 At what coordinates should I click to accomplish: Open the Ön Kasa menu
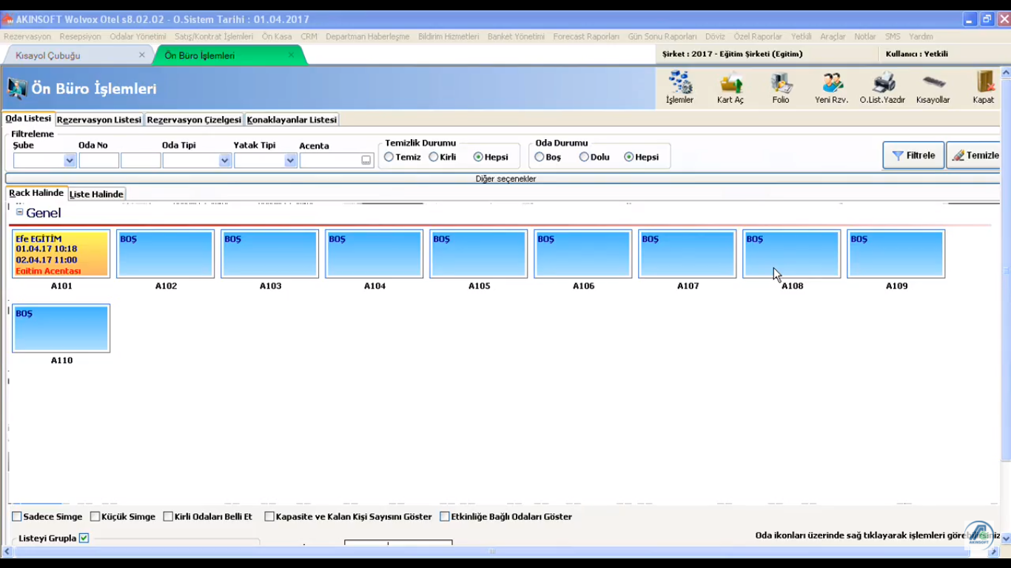tap(277, 36)
